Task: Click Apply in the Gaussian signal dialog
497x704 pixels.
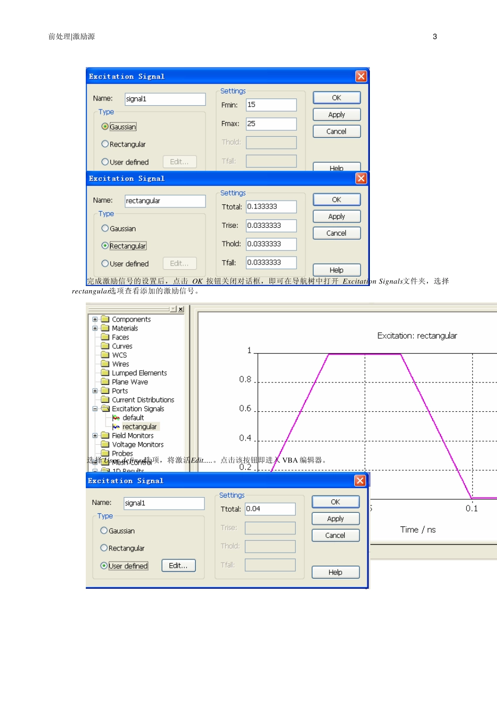Action: 336,114
